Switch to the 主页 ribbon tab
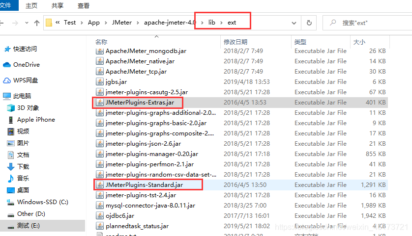Image resolution: width=412 pixels, height=236 pixels. 31,5
